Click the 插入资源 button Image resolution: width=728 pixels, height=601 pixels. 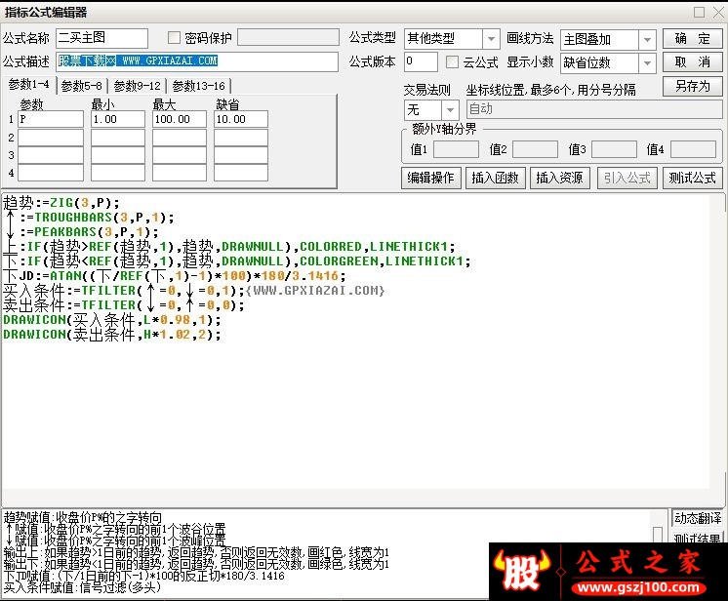tap(559, 178)
